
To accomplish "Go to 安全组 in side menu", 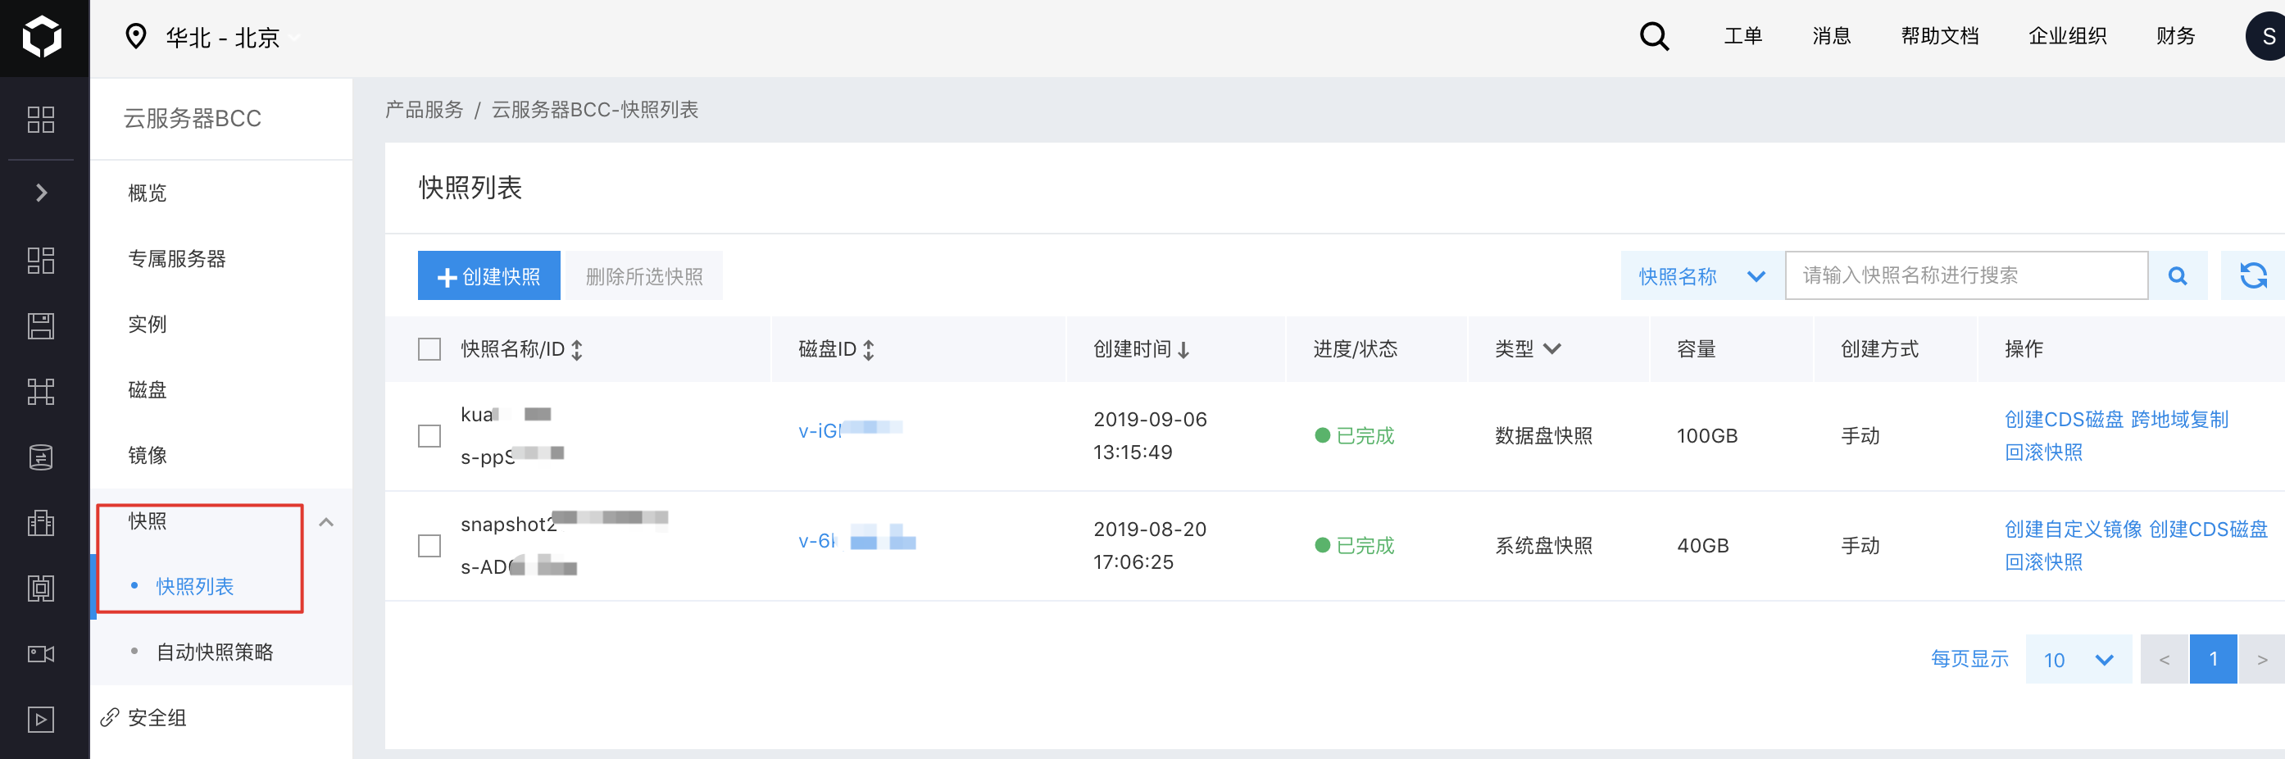I will click(157, 718).
